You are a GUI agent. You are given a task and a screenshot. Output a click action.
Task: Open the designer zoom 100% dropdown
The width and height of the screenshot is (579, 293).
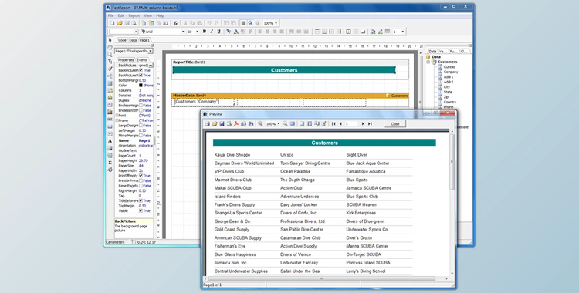[276, 23]
